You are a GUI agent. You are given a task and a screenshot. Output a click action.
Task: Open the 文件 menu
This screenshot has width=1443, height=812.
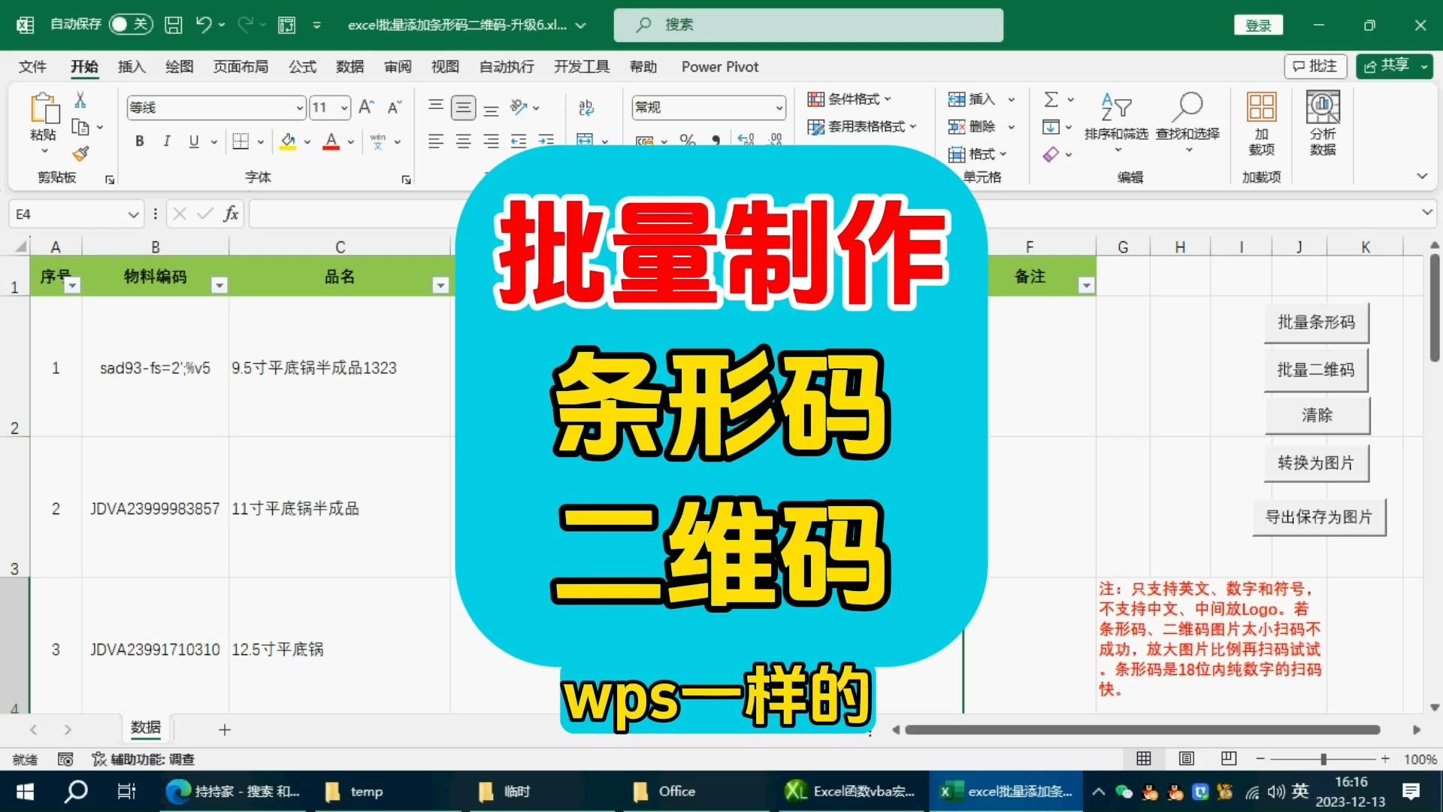tap(32, 67)
